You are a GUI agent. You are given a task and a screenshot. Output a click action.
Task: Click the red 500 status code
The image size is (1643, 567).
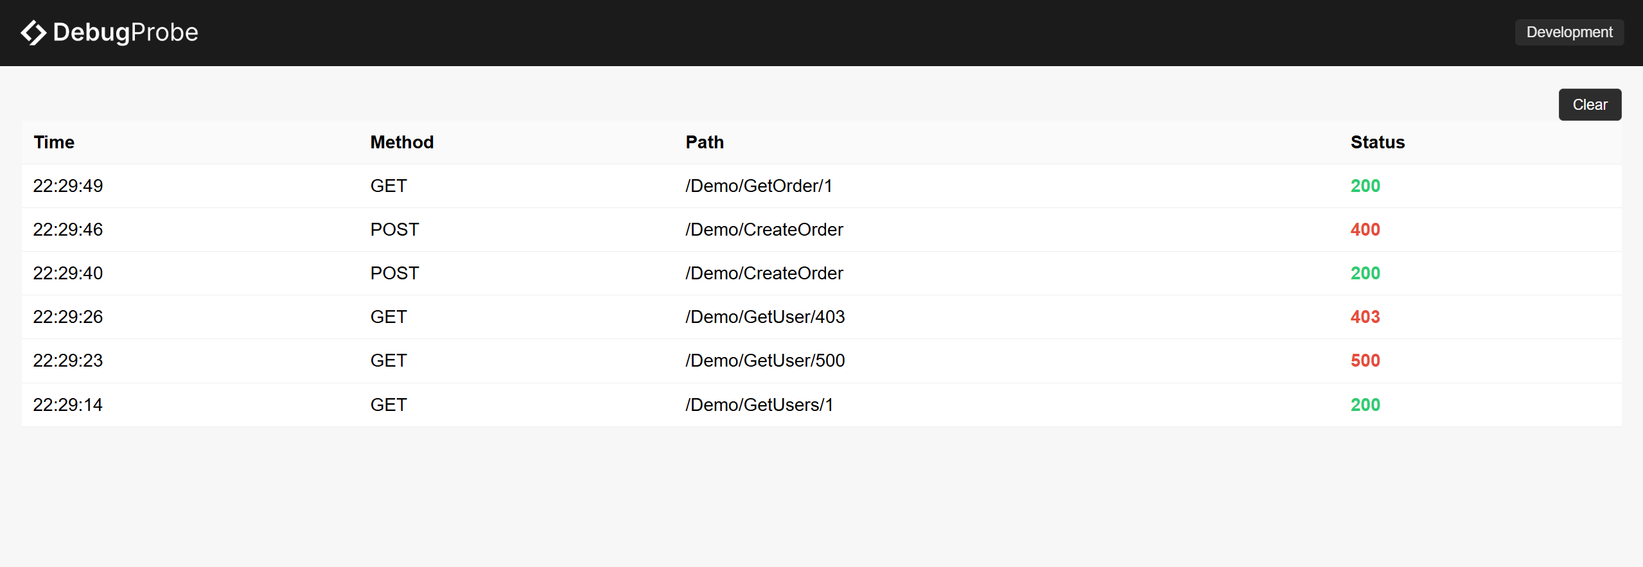(1365, 361)
